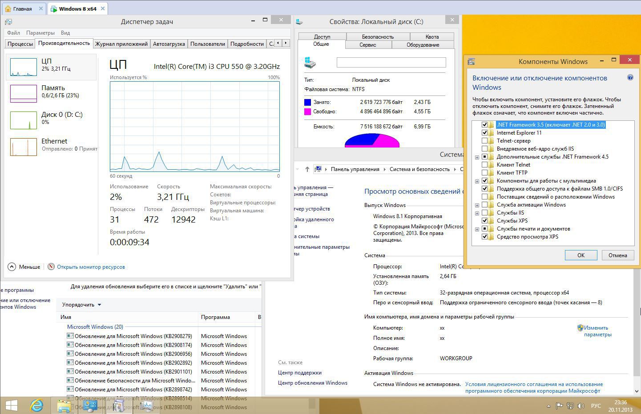Expand Службы печати и документов node

tap(477, 229)
